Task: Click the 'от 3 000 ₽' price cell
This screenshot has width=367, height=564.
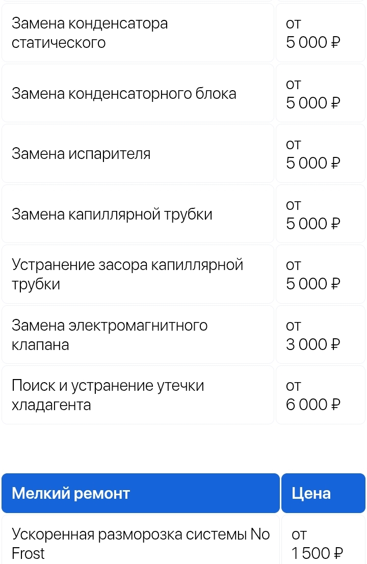Action: (320, 335)
